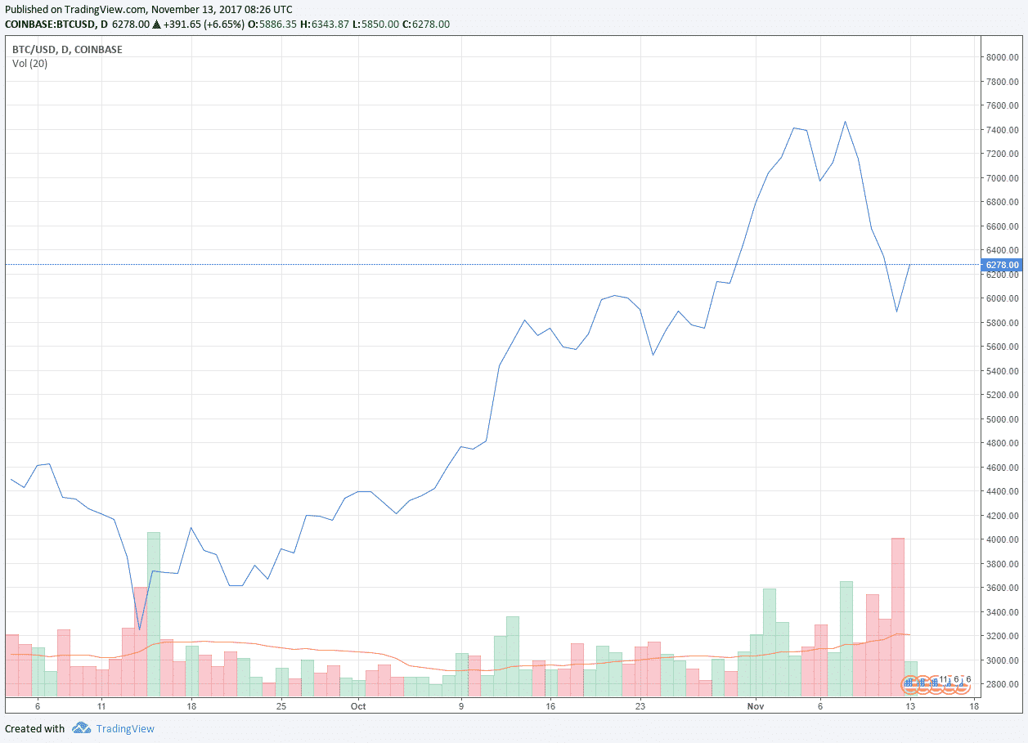
Task: Click the price line's highest peak near 7400
Action: (845, 122)
